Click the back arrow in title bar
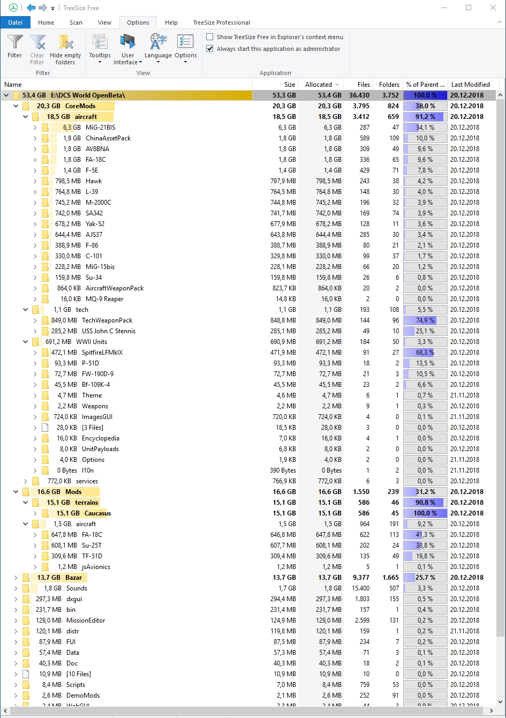This screenshot has height=718, width=506. [31, 8]
